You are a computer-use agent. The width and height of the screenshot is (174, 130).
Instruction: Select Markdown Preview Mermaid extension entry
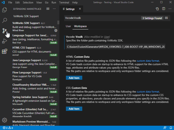click(x=35, y=123)
